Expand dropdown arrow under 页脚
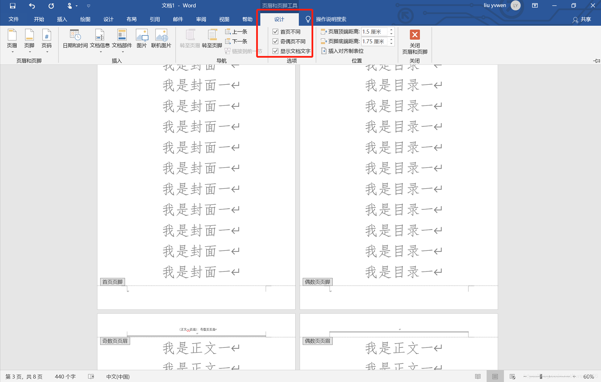 (x=30, y=52)
